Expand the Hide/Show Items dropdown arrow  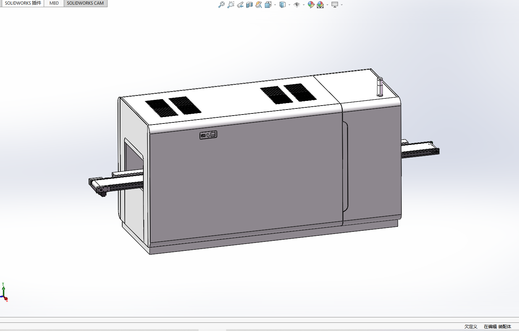(304, 5)
